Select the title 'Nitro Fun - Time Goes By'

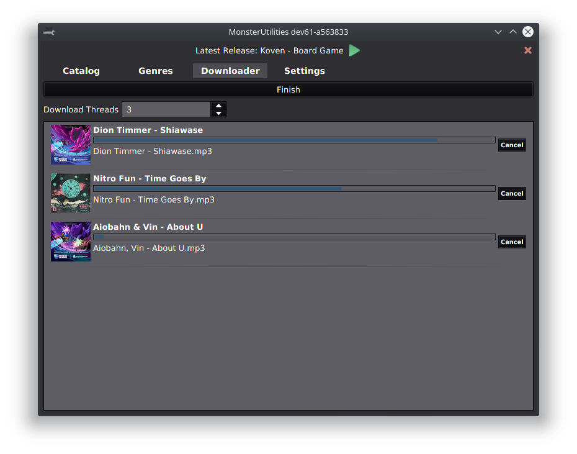pyautogui.click(x=150, y=179)
